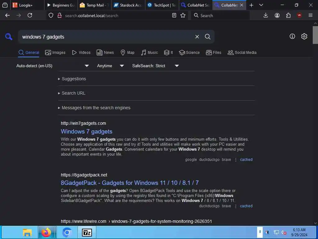Viewport: 318px width, 239px height.
Task: Open cached copy of win7gadgets result
Action: click(246, 160)
